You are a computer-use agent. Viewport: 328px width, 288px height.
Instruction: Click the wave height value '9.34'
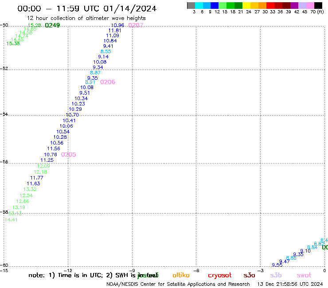(x=98, y=67)
